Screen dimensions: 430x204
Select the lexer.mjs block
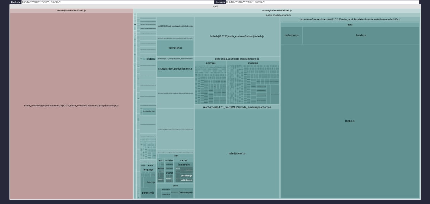pos(151,182)
